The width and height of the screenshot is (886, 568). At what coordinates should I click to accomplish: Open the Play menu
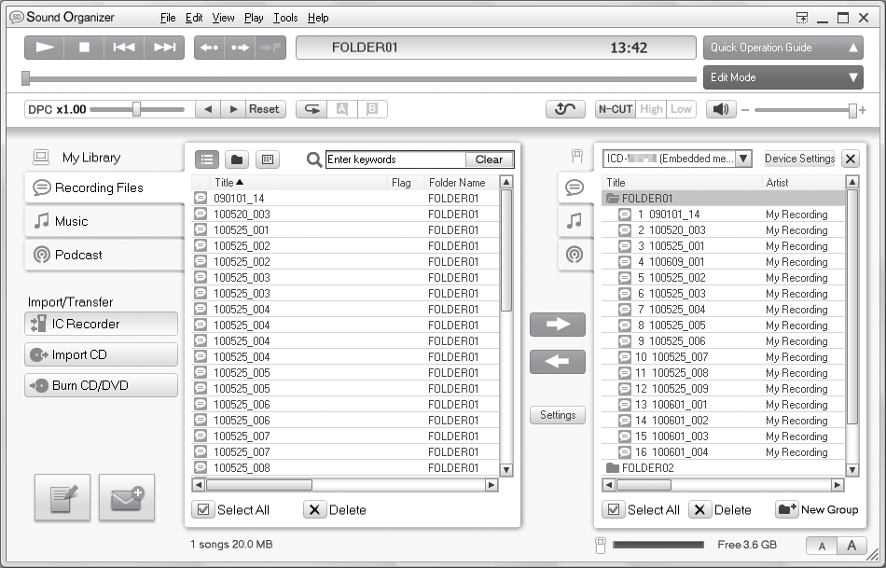[254, 18]
